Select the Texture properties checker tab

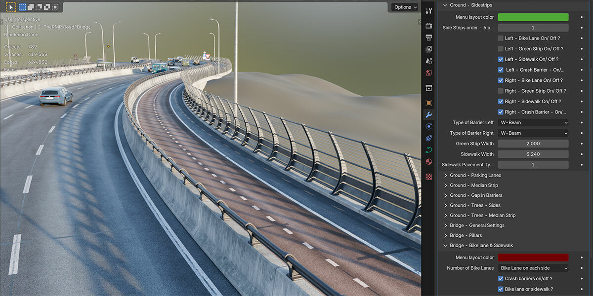(x=428, y=176)
